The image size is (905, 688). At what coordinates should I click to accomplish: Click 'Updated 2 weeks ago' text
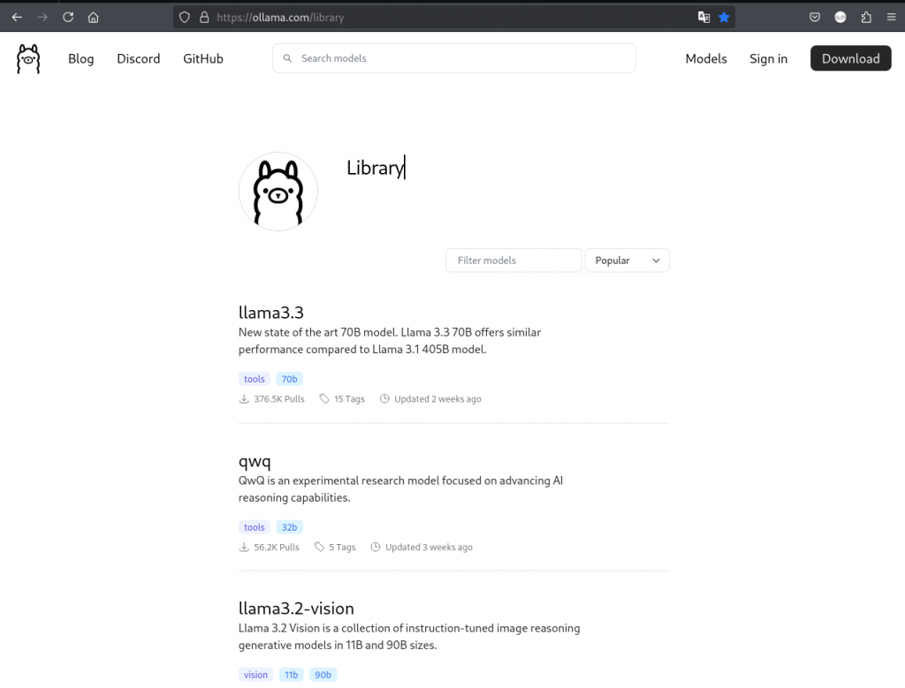pyautogui.click(x=437, y=398)
